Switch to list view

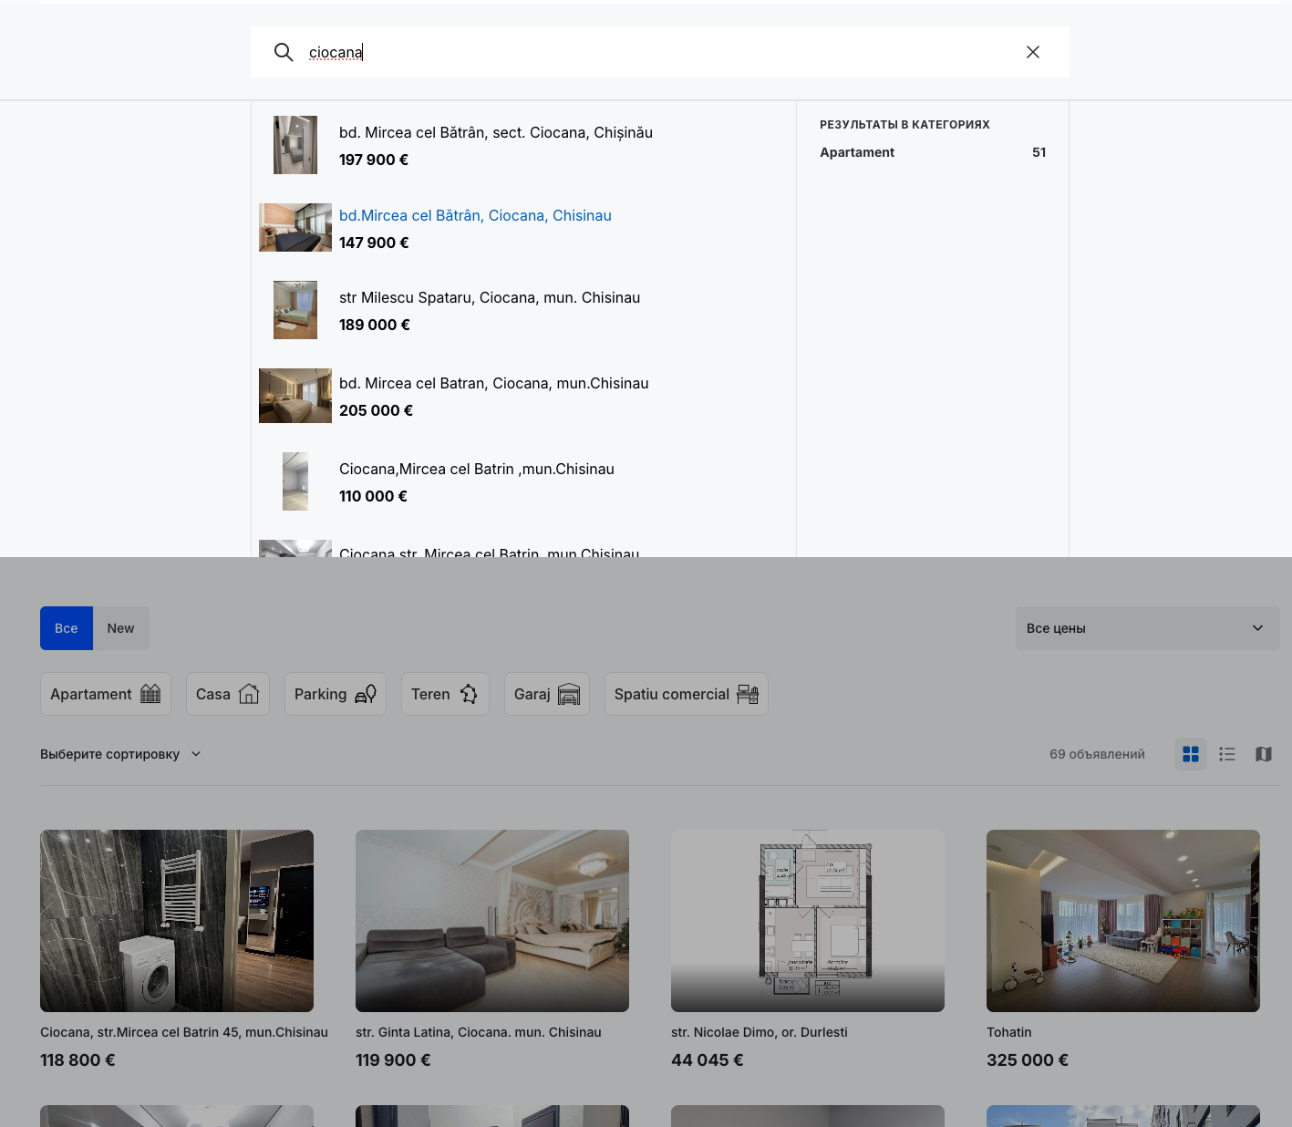coord(1227,754)
